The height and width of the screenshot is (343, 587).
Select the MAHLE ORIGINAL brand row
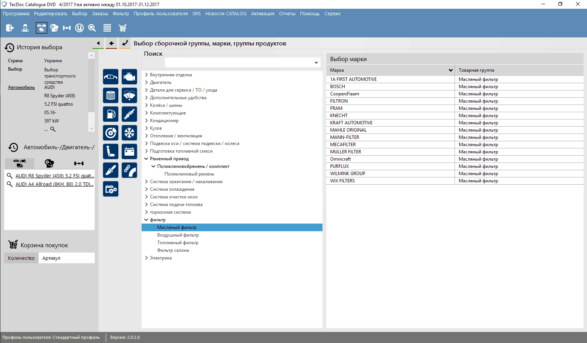[455, 130]
